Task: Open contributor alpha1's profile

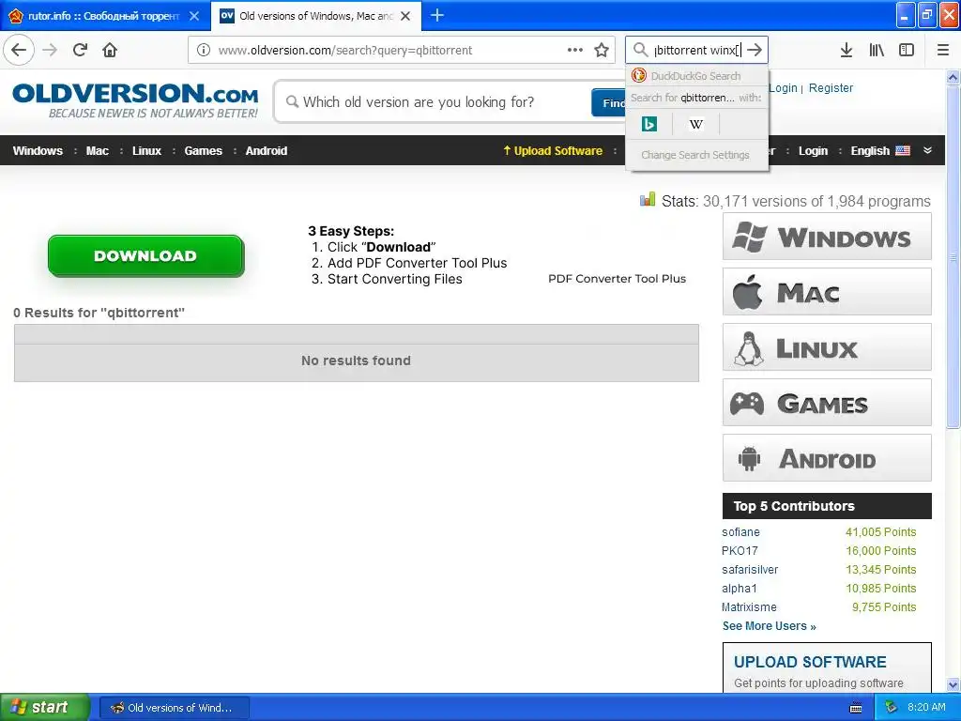Action: tap(740, 588)
